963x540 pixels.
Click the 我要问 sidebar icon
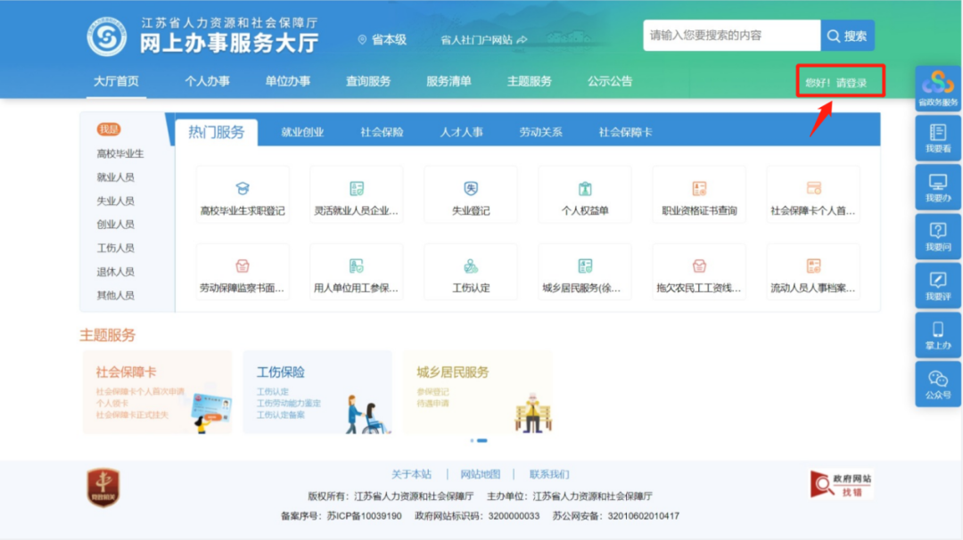point(938,237)
